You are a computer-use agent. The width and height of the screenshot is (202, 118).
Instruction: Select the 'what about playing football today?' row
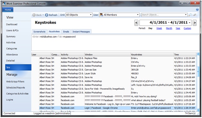118,100
